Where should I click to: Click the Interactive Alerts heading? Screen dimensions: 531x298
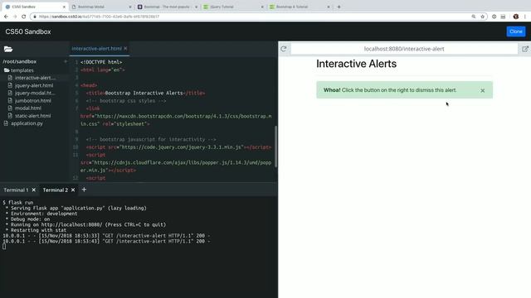coord(356,64)
